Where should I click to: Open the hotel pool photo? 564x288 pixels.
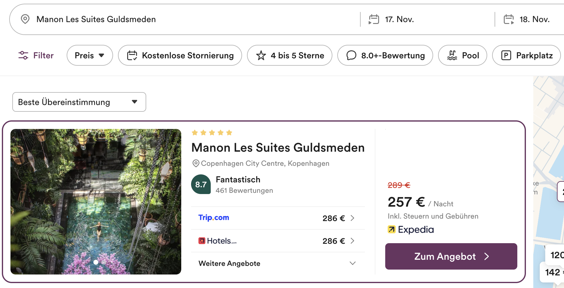coord(96,202)
